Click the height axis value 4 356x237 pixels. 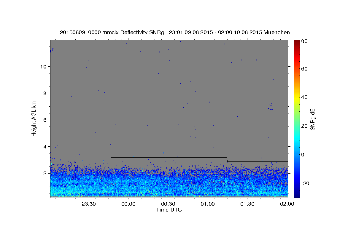click(x=45, y=146)
